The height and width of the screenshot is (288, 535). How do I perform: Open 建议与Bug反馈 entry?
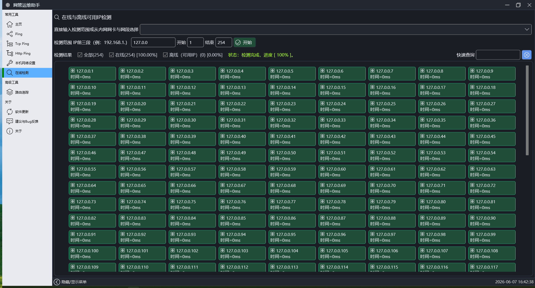tap(27, 121)
